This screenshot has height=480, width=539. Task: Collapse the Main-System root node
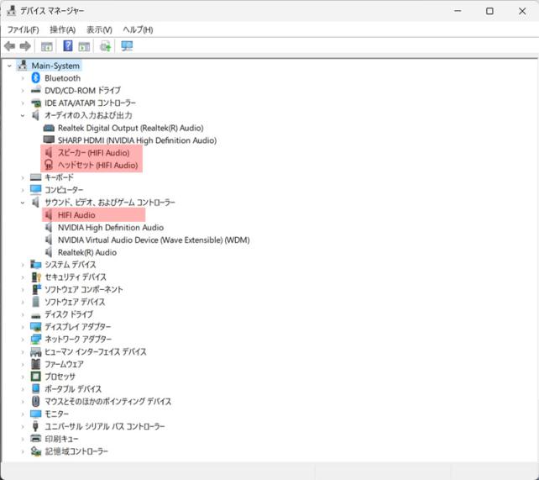(9, 66)
